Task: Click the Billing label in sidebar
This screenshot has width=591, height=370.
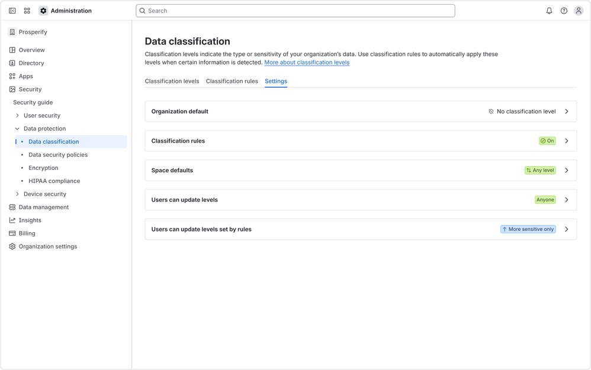Action: (27, 234)
